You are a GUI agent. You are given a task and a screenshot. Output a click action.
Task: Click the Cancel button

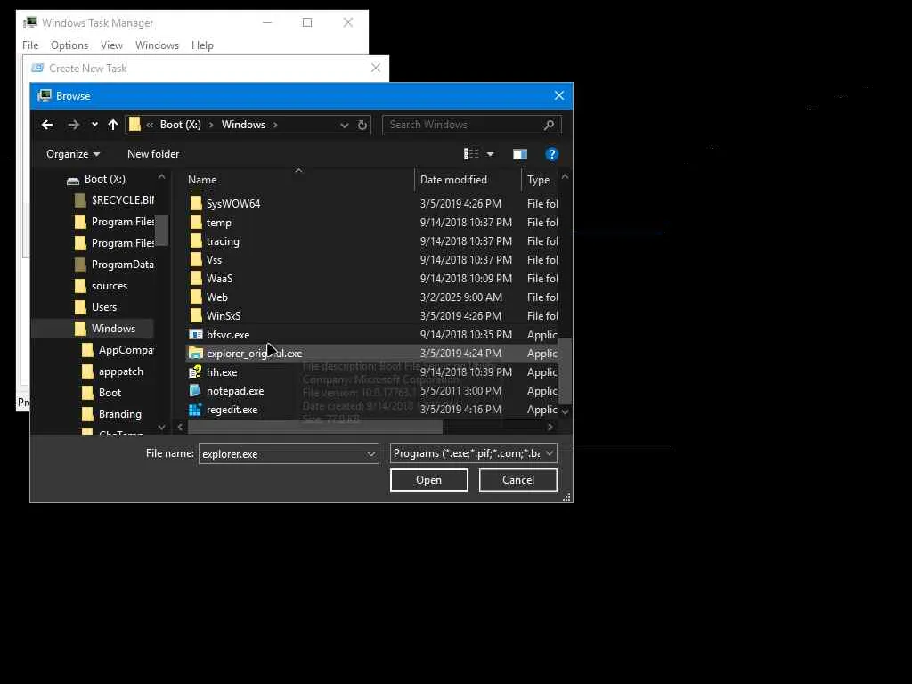[517, 480]
